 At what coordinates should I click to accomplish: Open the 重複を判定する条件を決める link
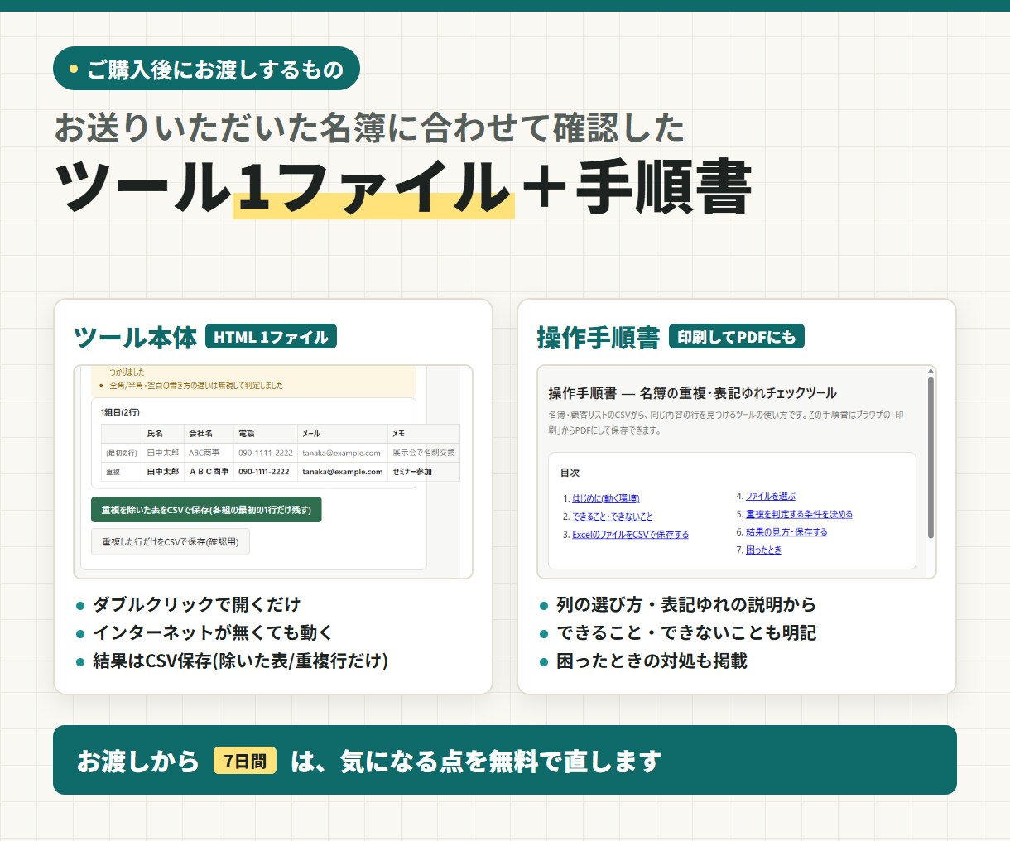799,514
